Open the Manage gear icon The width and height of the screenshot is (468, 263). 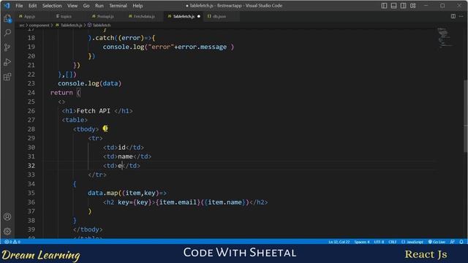[7, 231]
